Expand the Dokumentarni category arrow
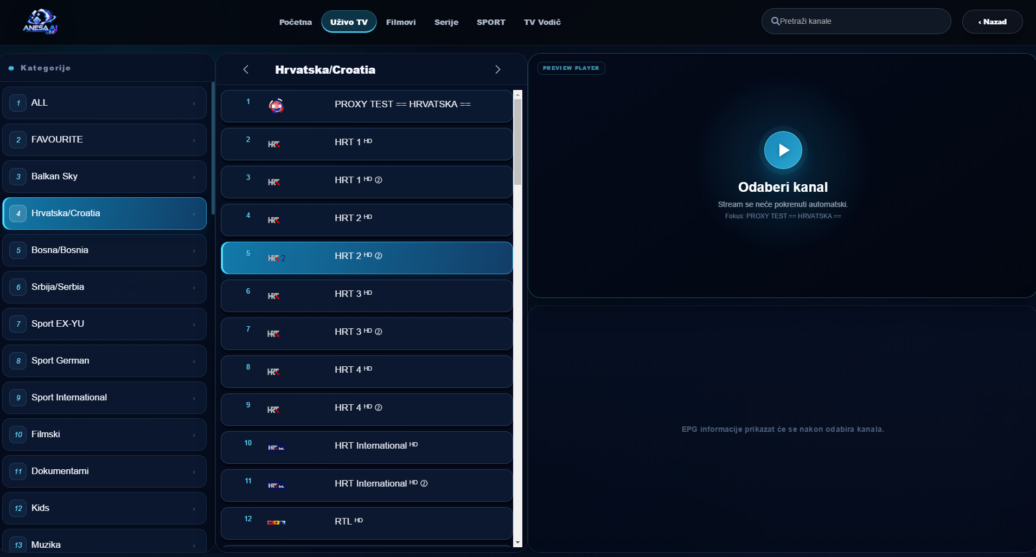The width and height of the screenshot is (1036, 557). pyautogui.click(x=194, y=472)
